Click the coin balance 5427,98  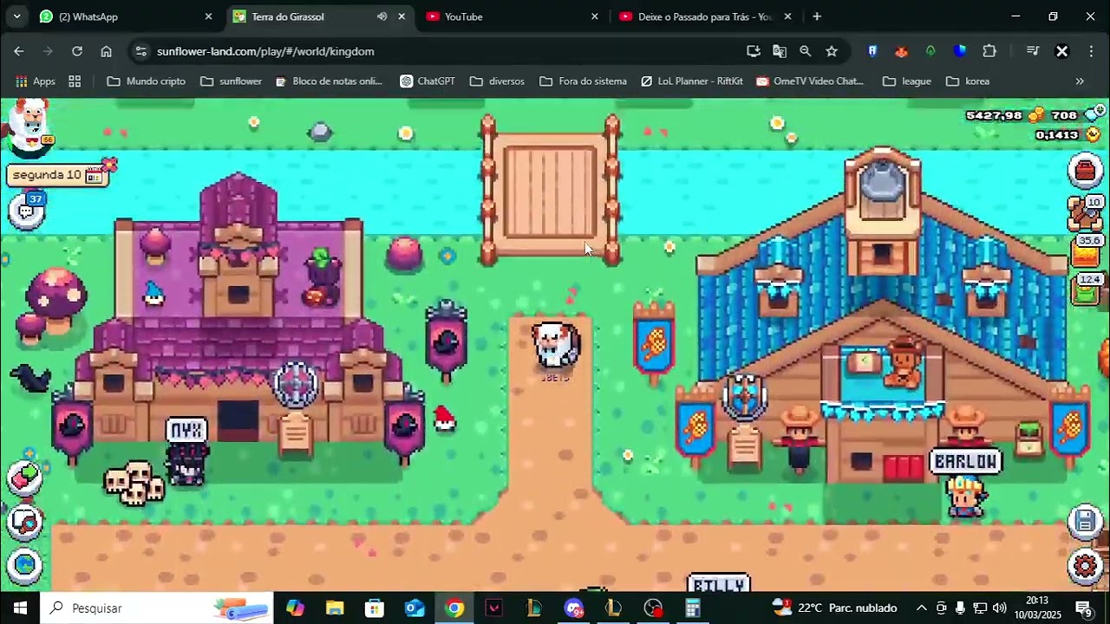coord(1004,115)
